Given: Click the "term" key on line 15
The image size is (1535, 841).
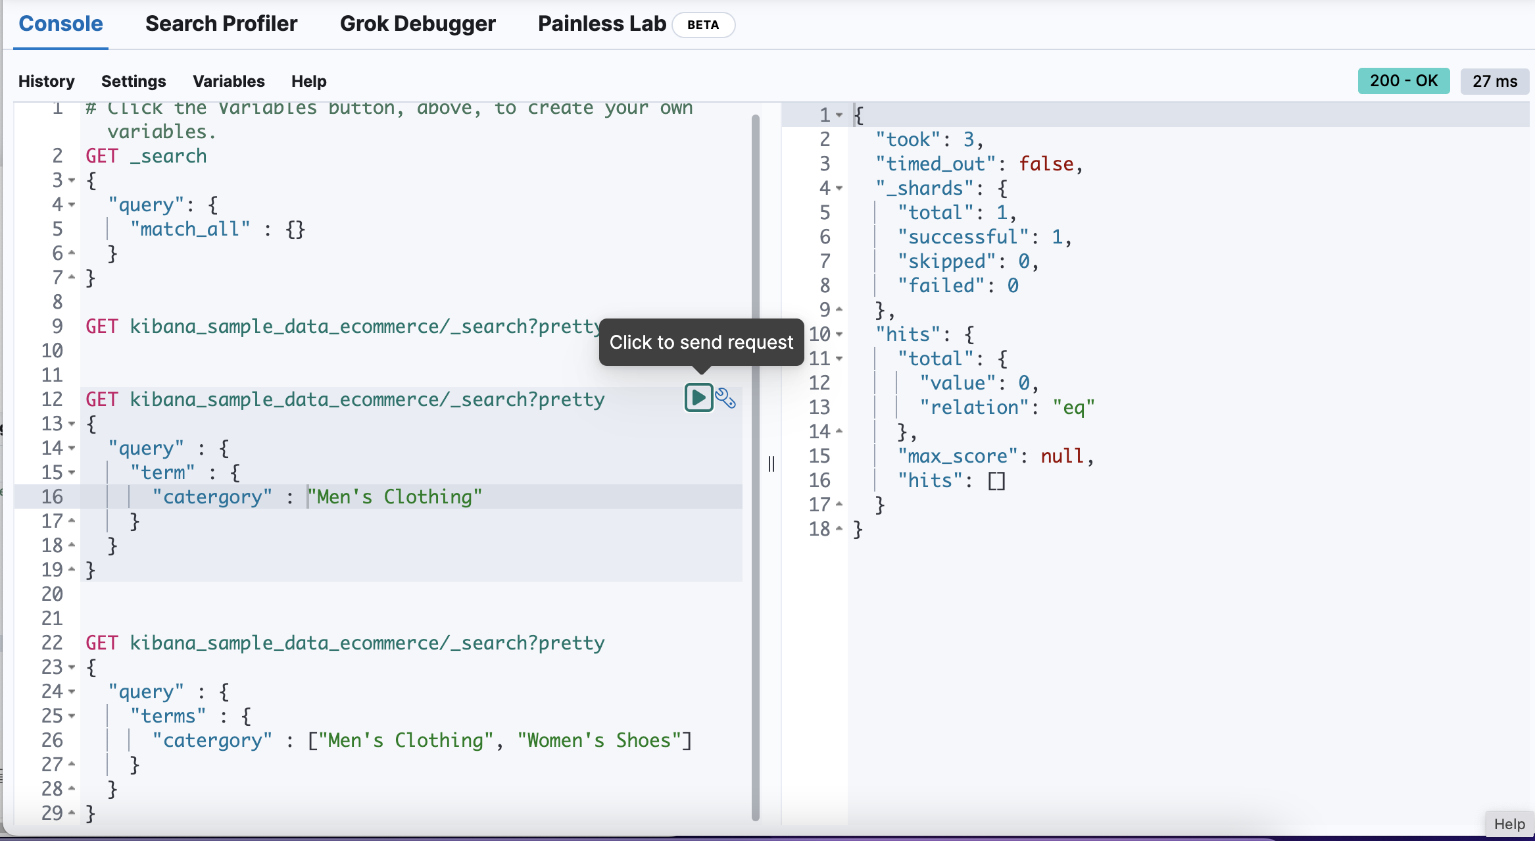Looking at the screenshot, I should pos(162,472).
